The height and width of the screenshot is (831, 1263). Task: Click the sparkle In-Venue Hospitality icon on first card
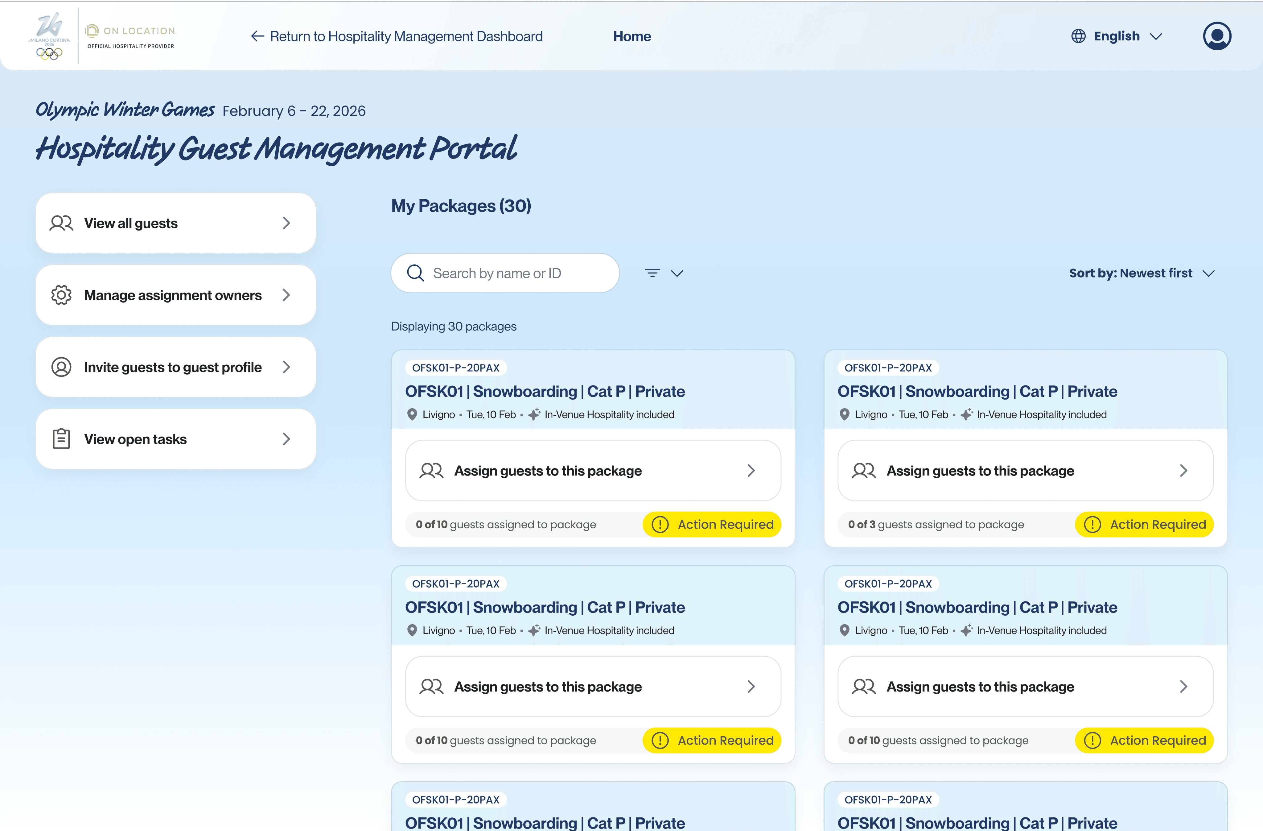coord(534,413)
